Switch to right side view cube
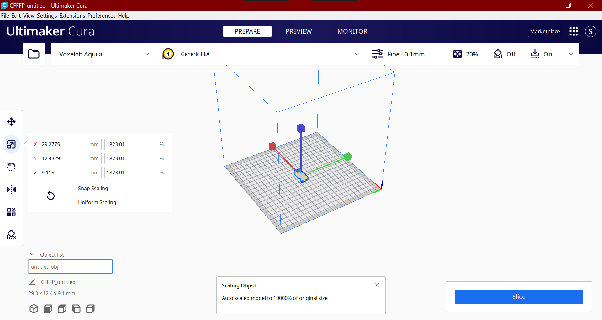Image resolution: width=602 pixels, height=320 pixels. click(90, 309)
